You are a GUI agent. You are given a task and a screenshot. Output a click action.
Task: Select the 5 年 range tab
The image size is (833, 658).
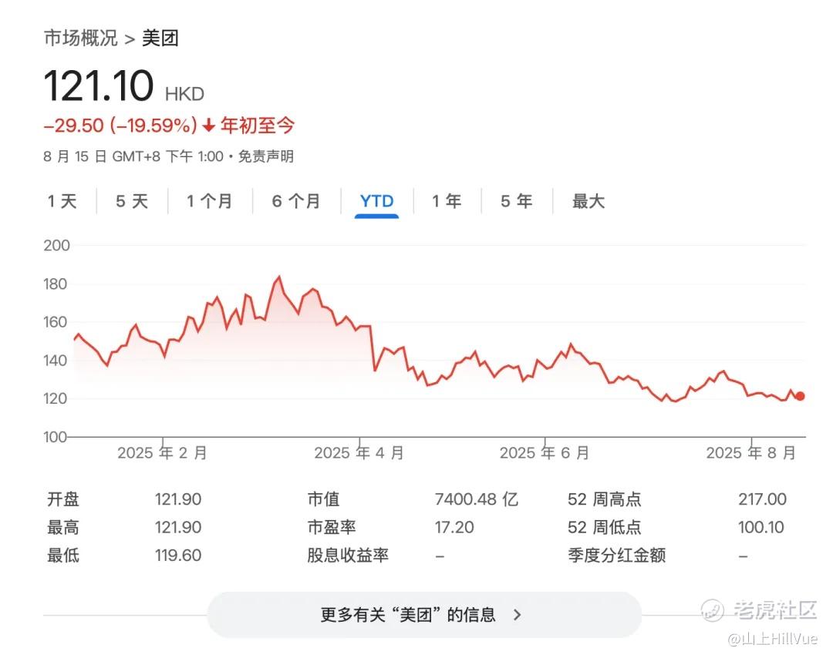point(516,201)
